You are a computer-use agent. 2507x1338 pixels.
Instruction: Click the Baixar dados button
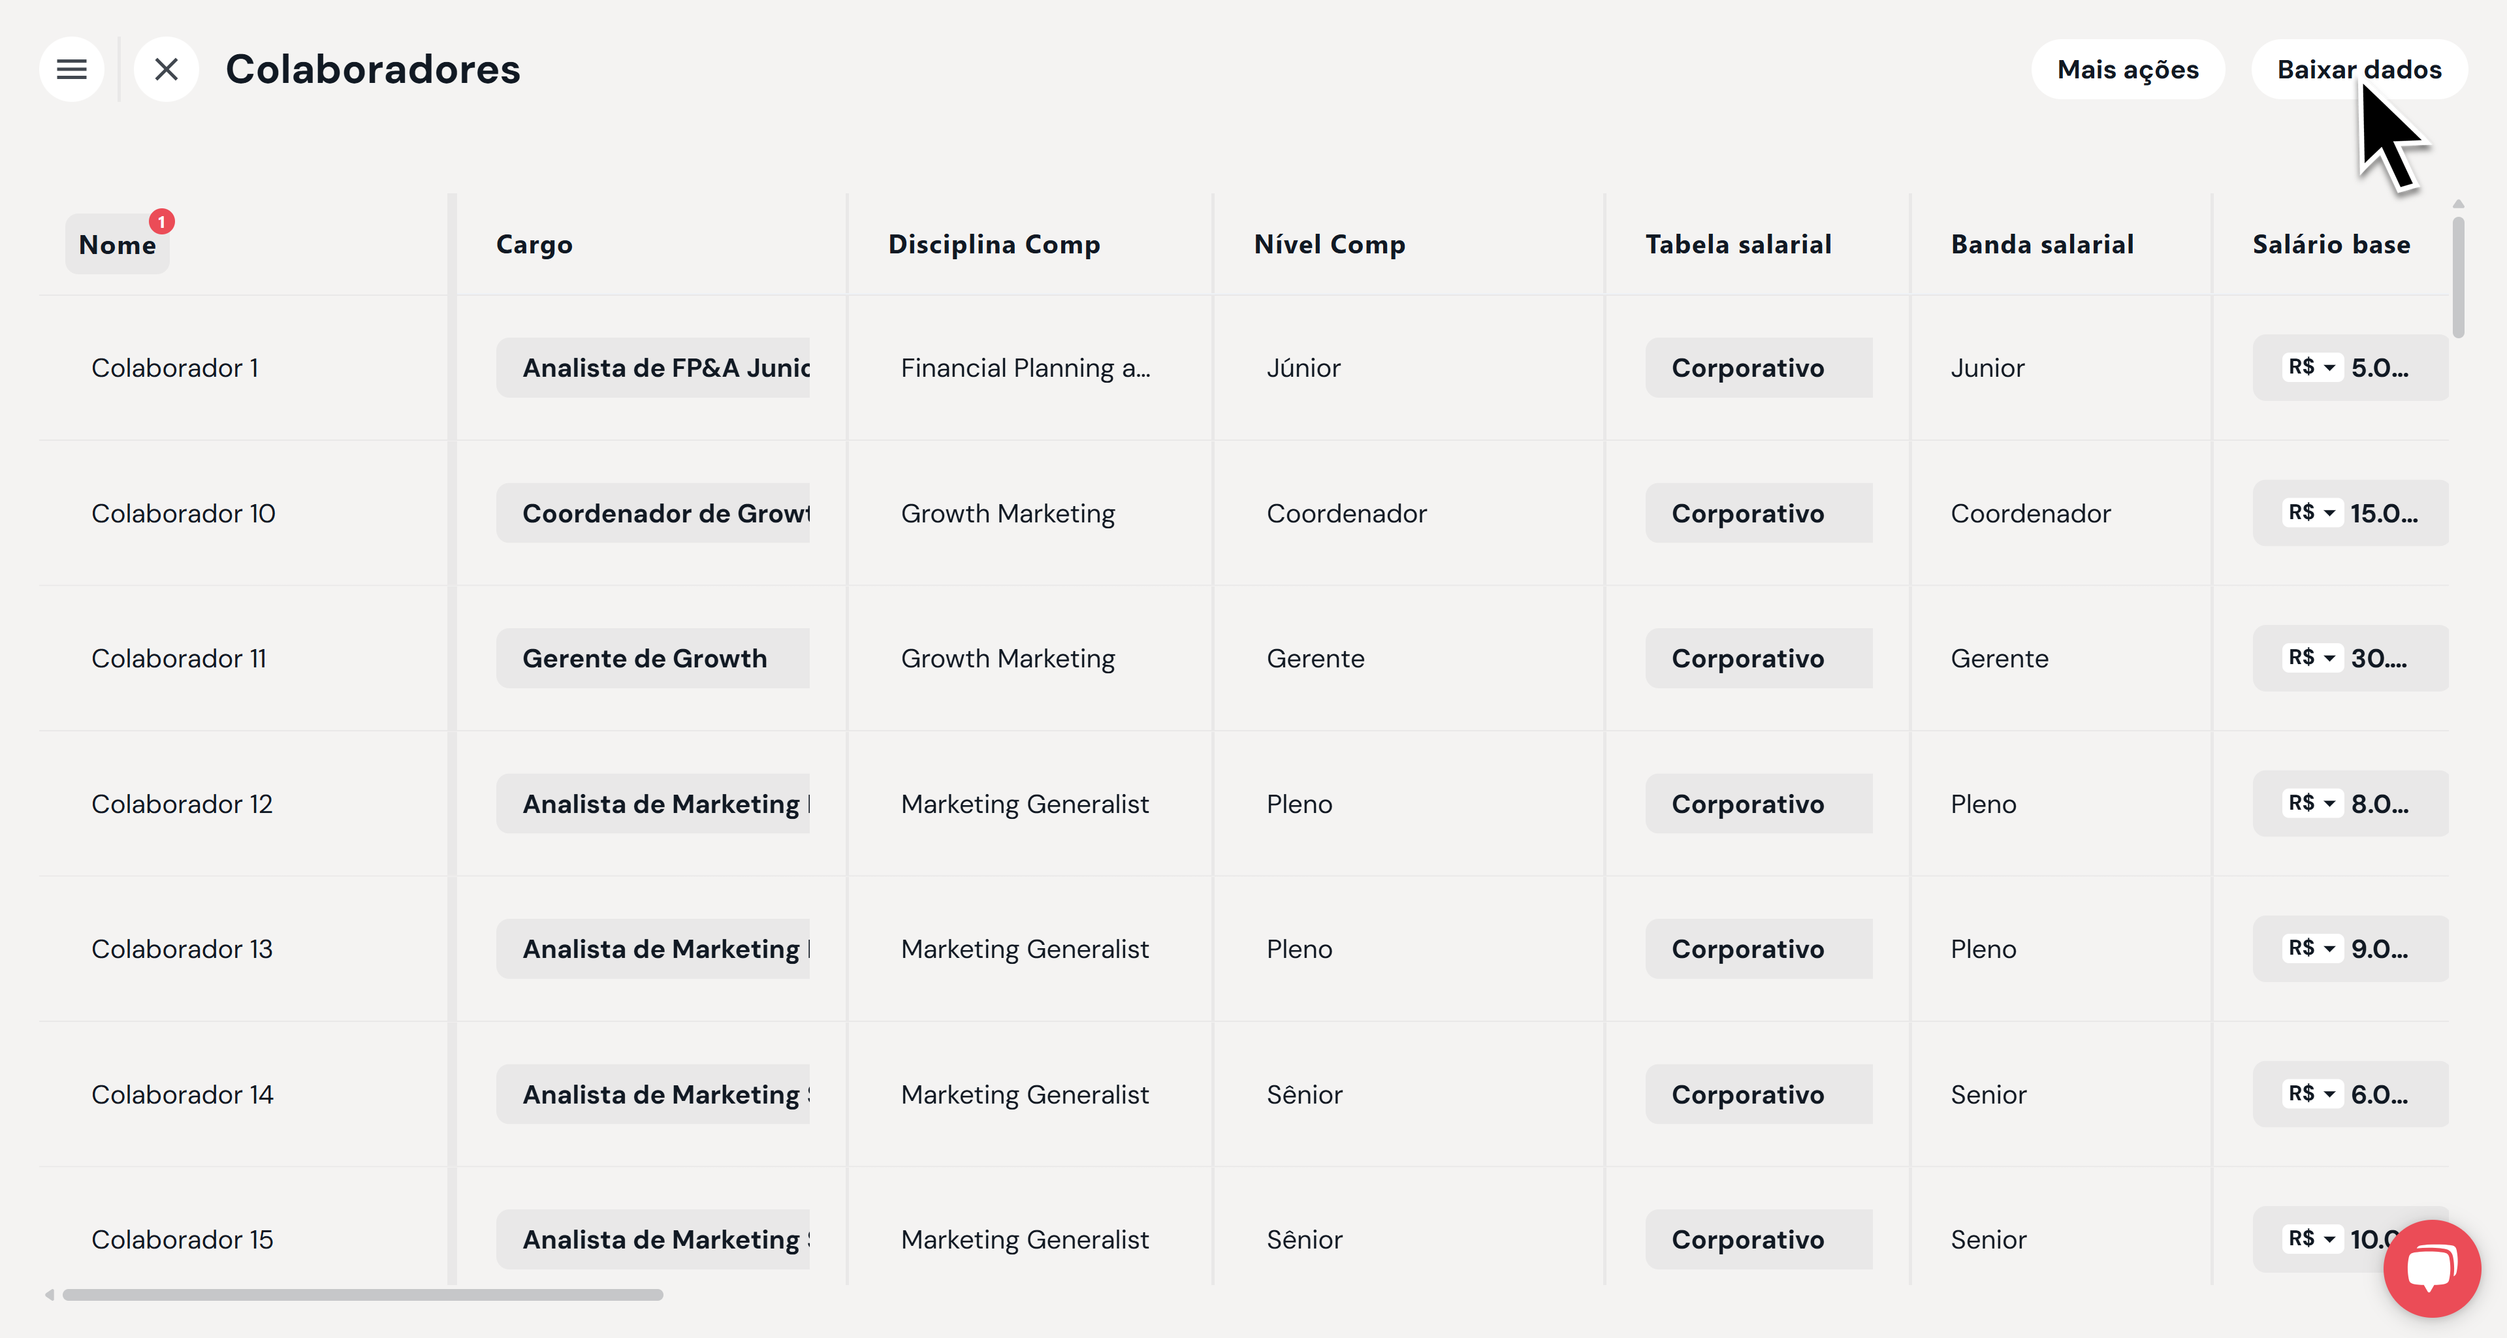pos(2359,69)
